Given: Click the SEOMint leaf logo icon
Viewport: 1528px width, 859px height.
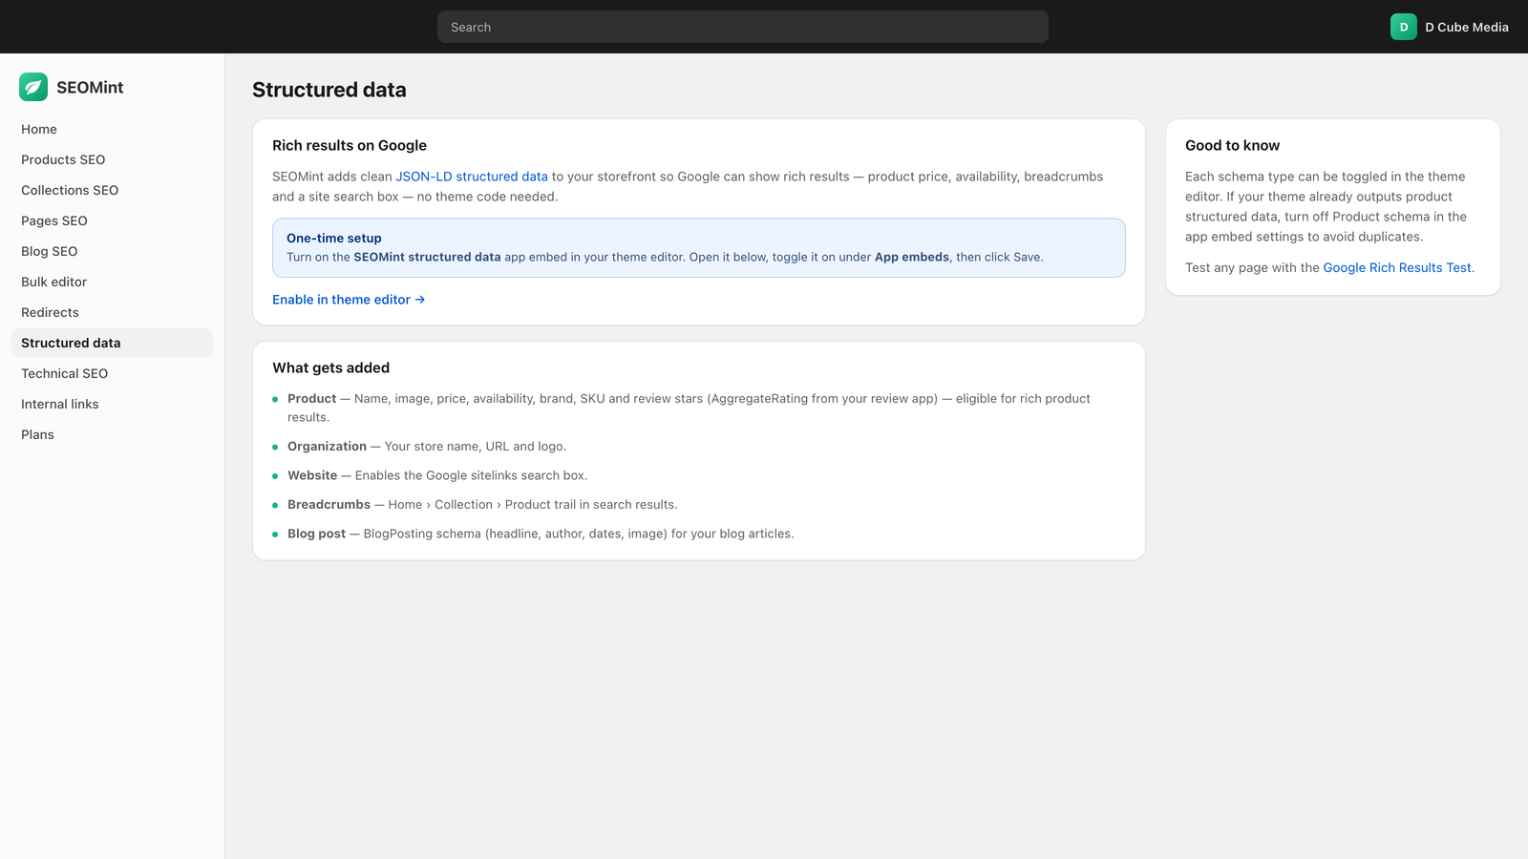Looking at the screenshot, I should [33, 87].
